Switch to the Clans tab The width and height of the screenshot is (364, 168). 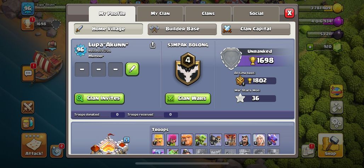(208, 14)
